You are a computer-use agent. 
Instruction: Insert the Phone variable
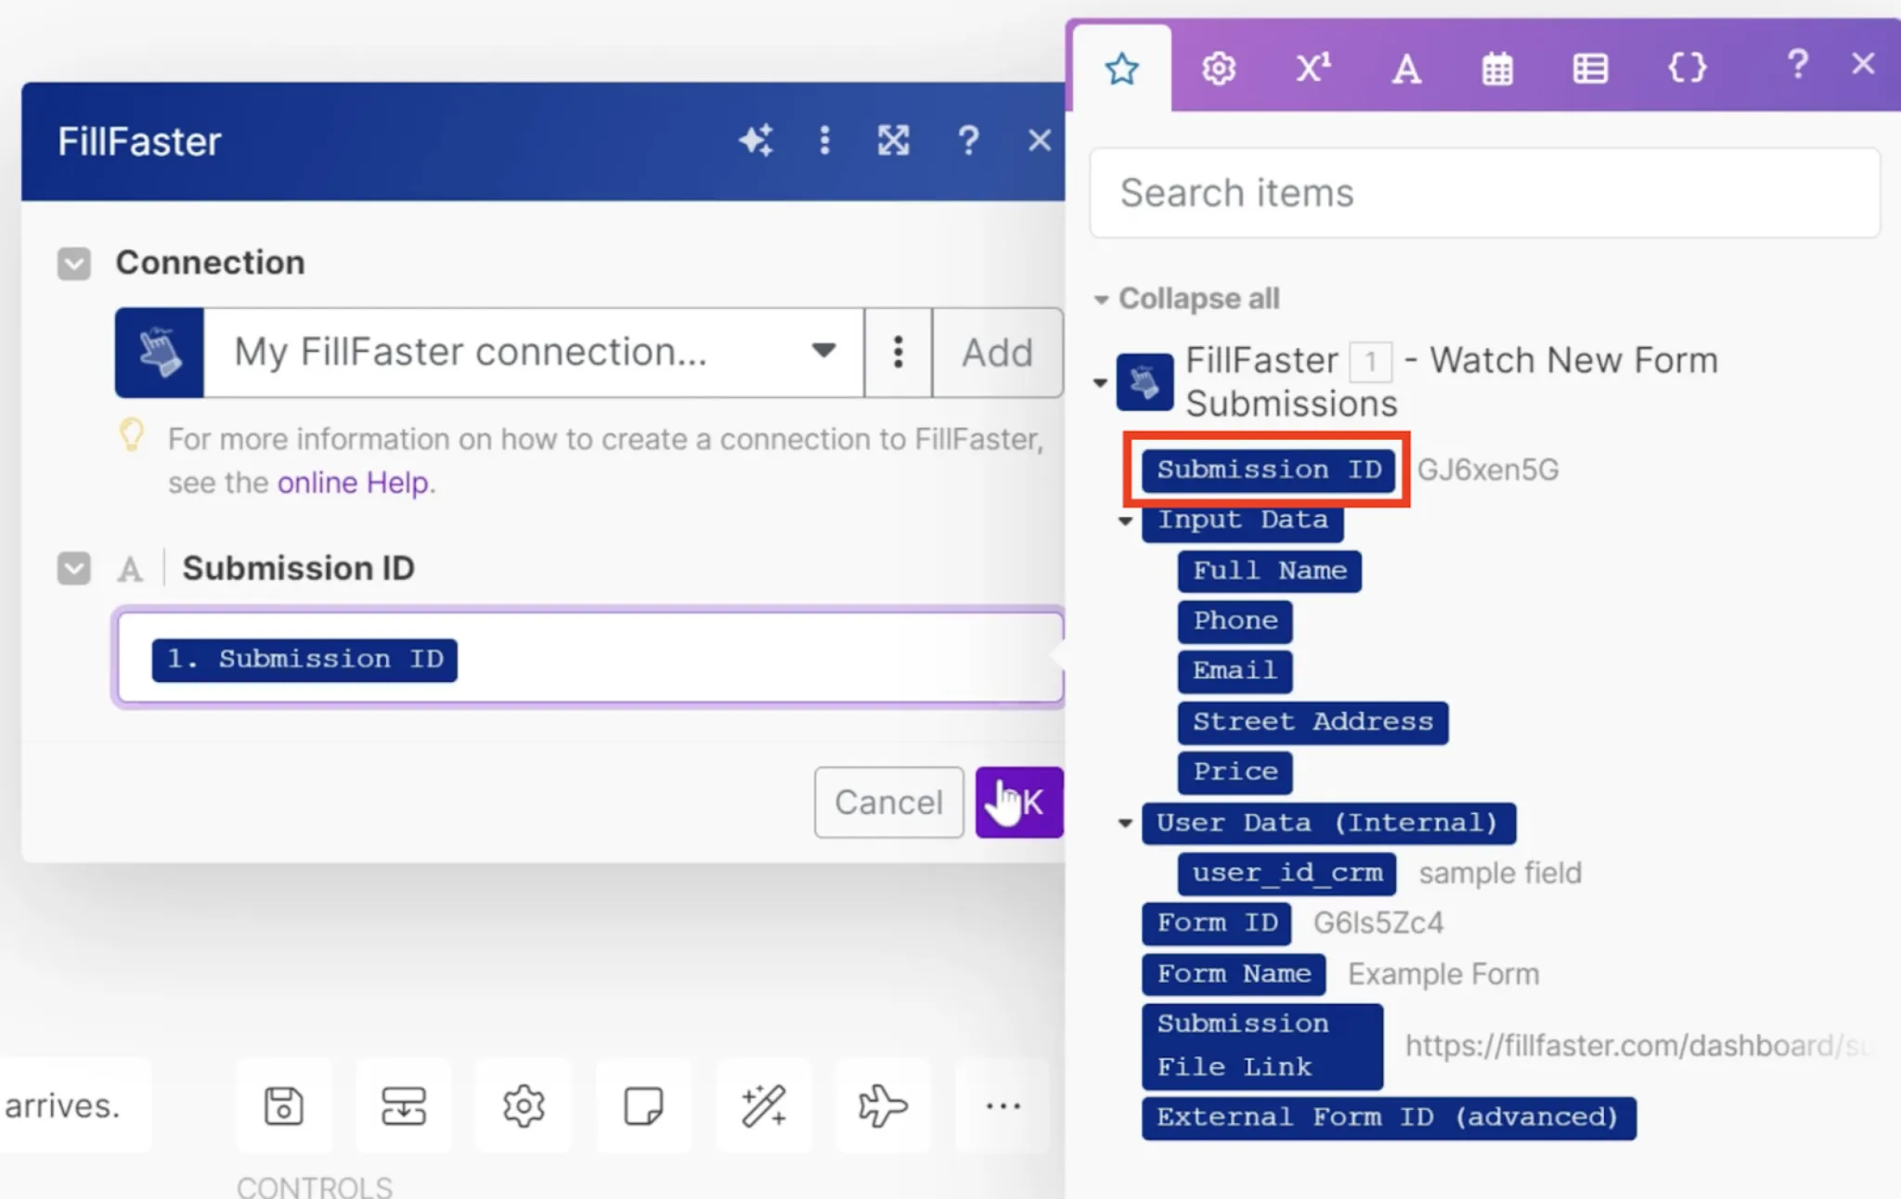click(1235, 621)
